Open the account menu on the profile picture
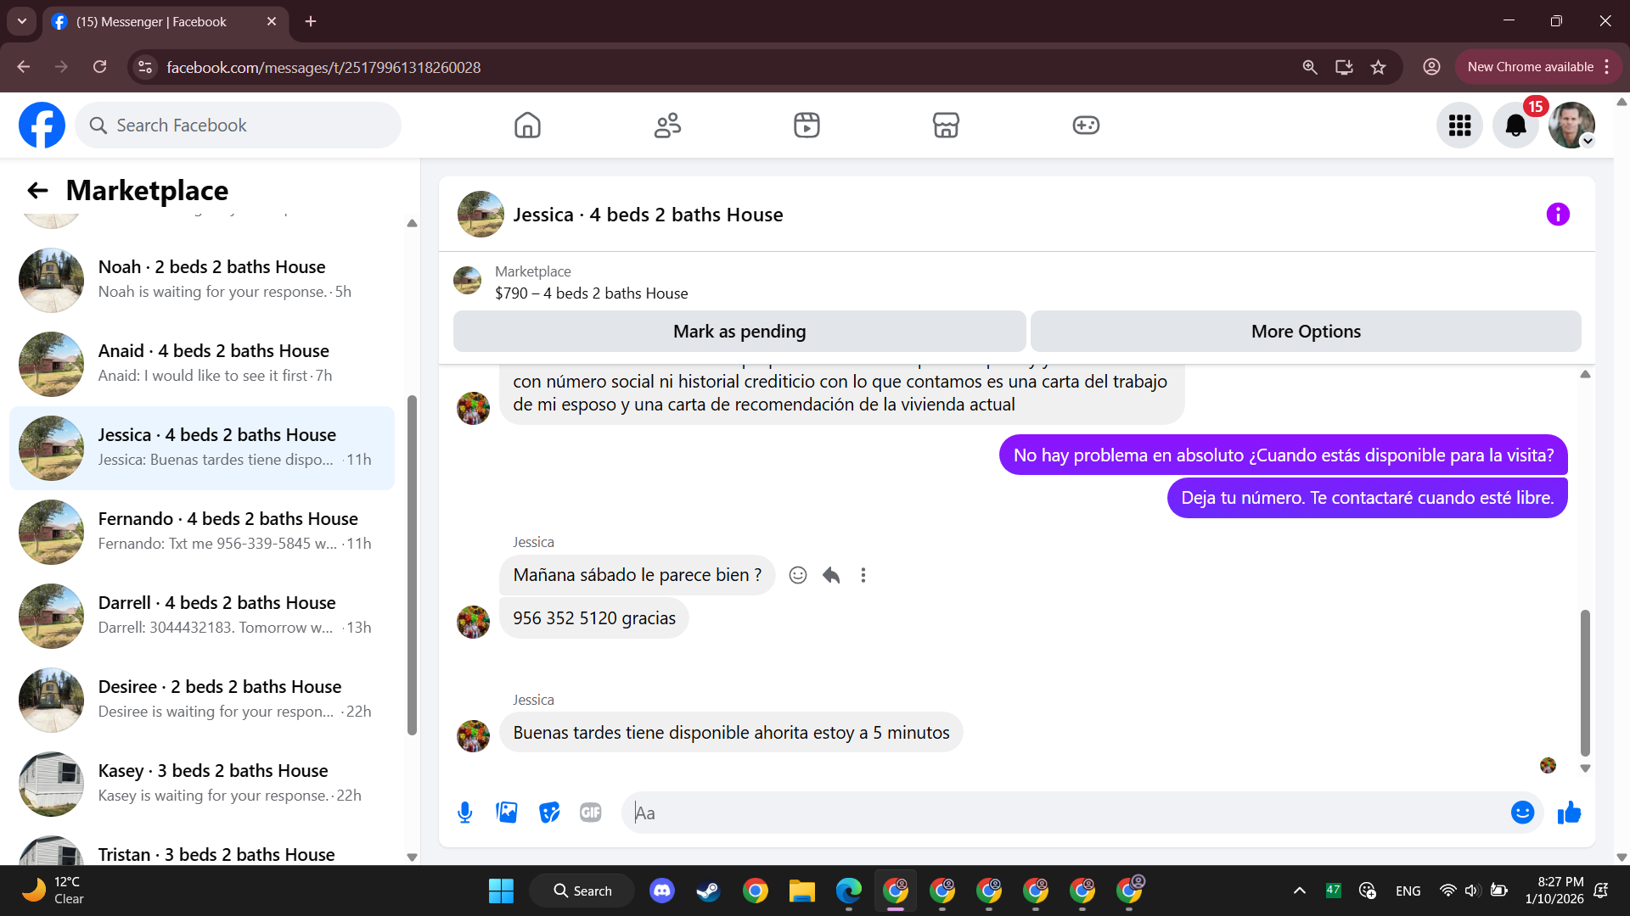Image resolution: width=1630 pixels, height=916 pixels. 1571,126
